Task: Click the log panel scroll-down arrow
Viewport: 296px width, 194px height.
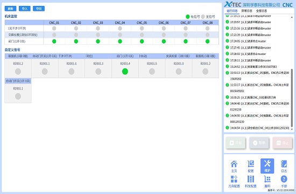Action: pyautogui.click(x=292, y=129)
